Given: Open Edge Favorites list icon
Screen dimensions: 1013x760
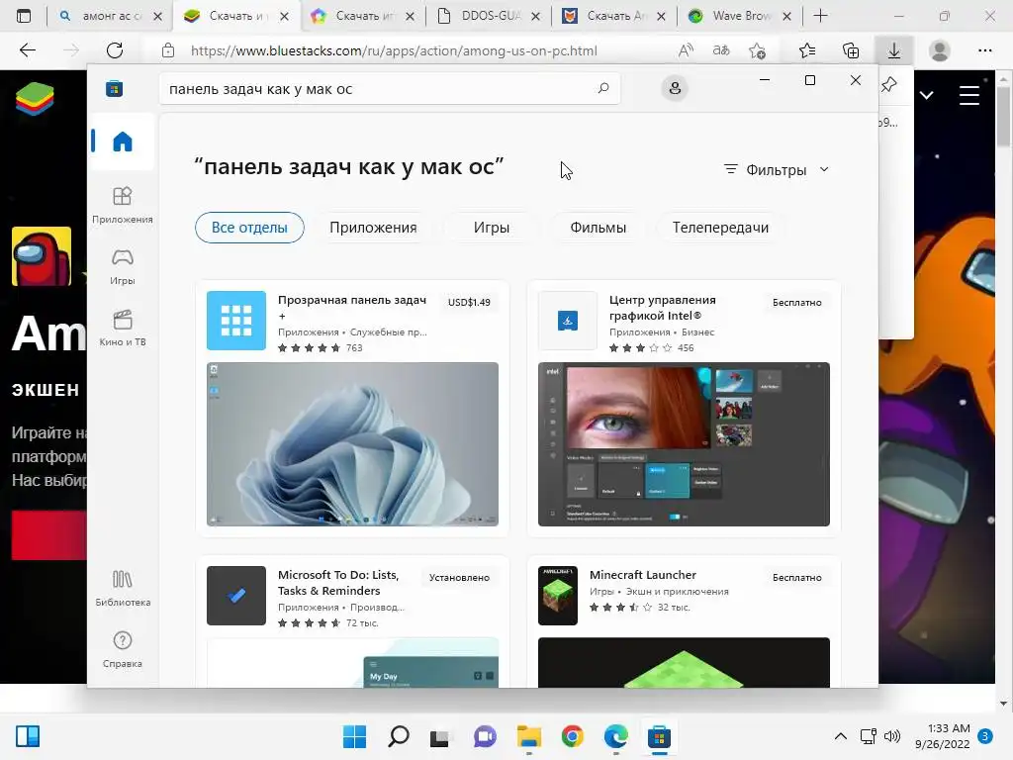Looking at the screenshot, I should click(x=807, y=50).
